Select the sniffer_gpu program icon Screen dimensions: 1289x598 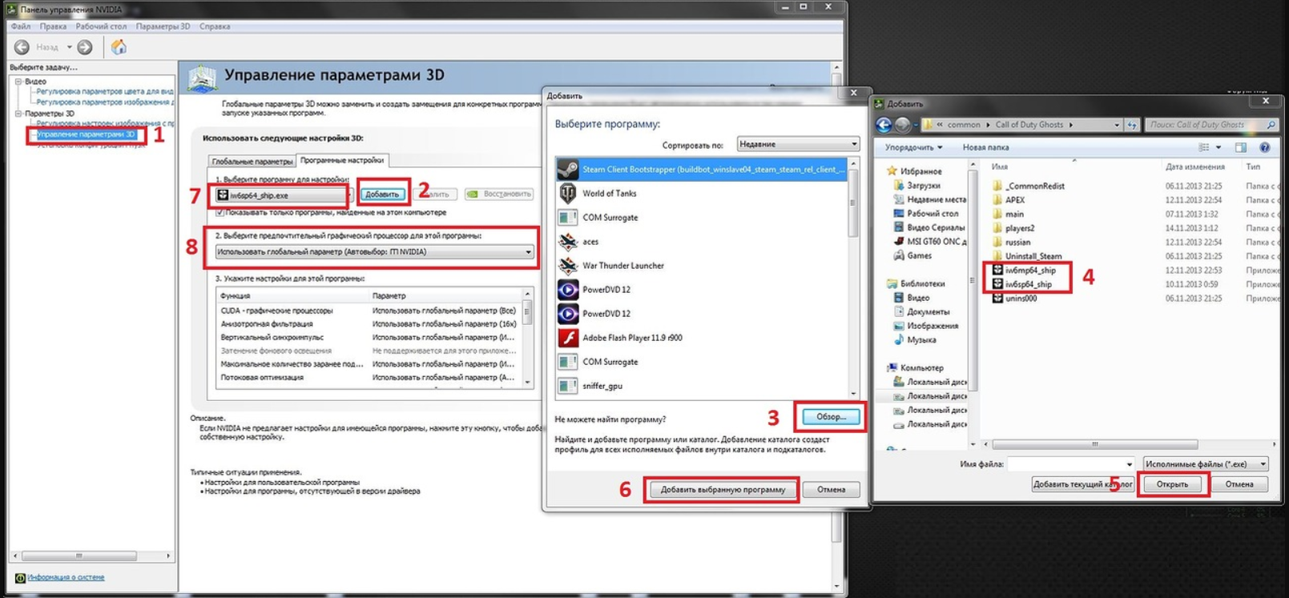(568, 386)
